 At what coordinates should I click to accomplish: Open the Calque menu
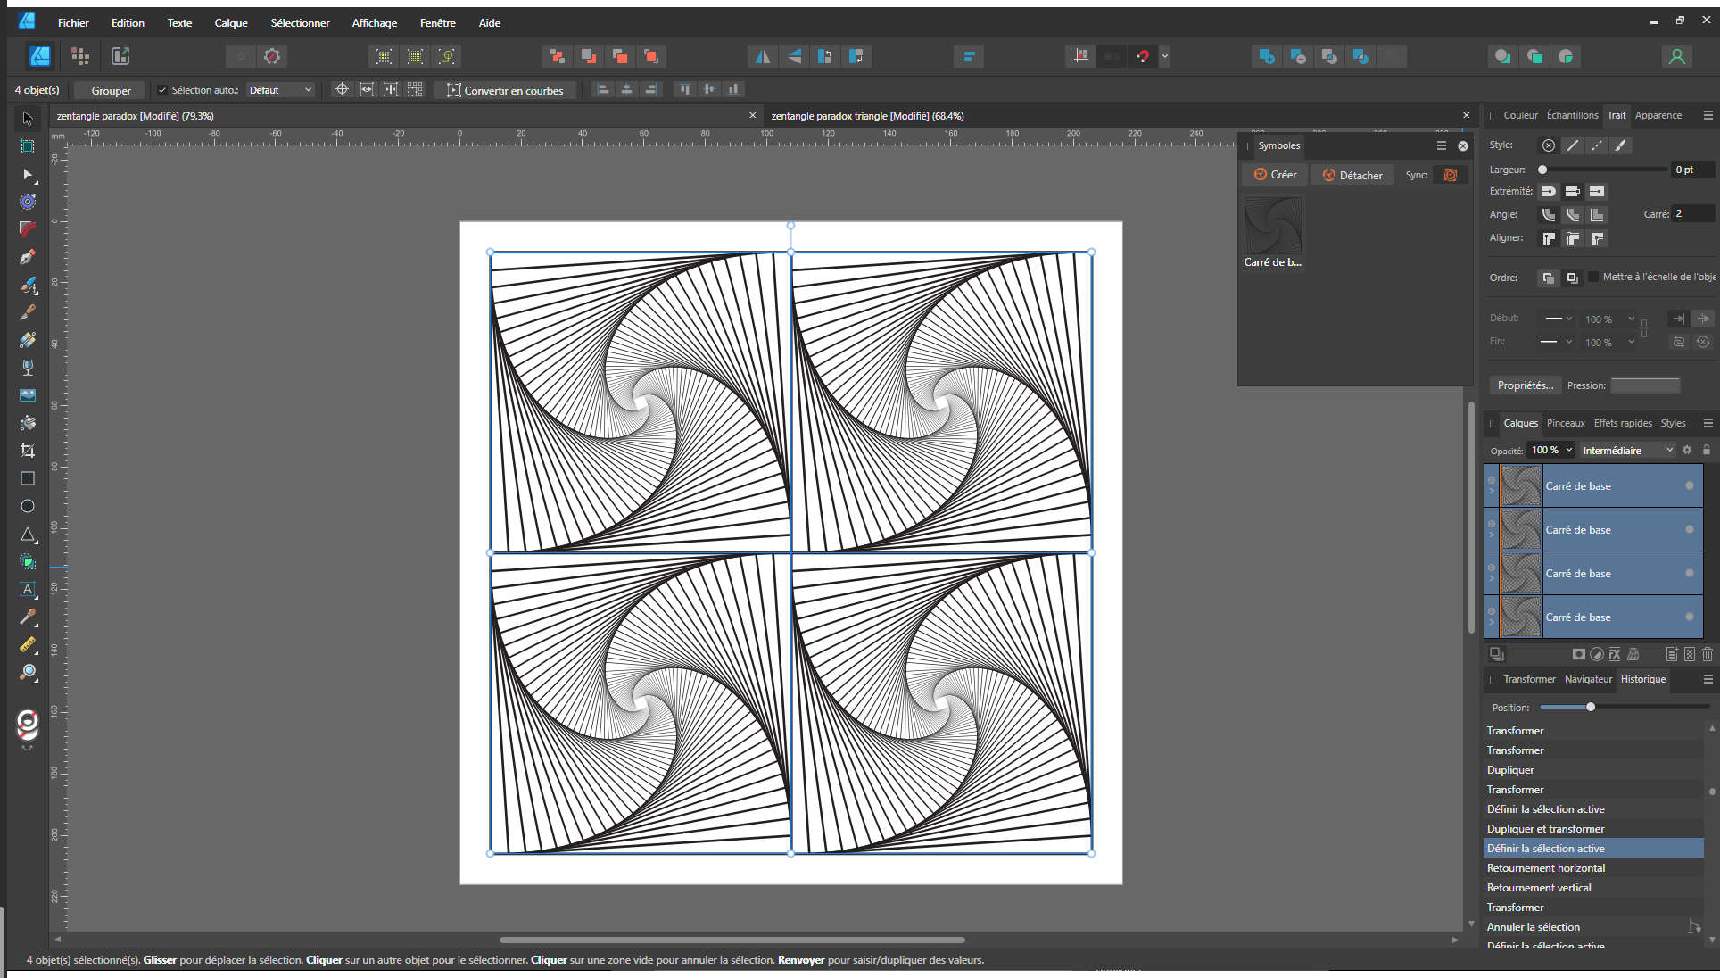point(230,22)
